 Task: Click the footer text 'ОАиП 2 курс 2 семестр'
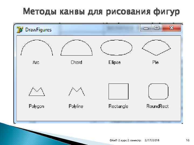[x=125, y=140]
